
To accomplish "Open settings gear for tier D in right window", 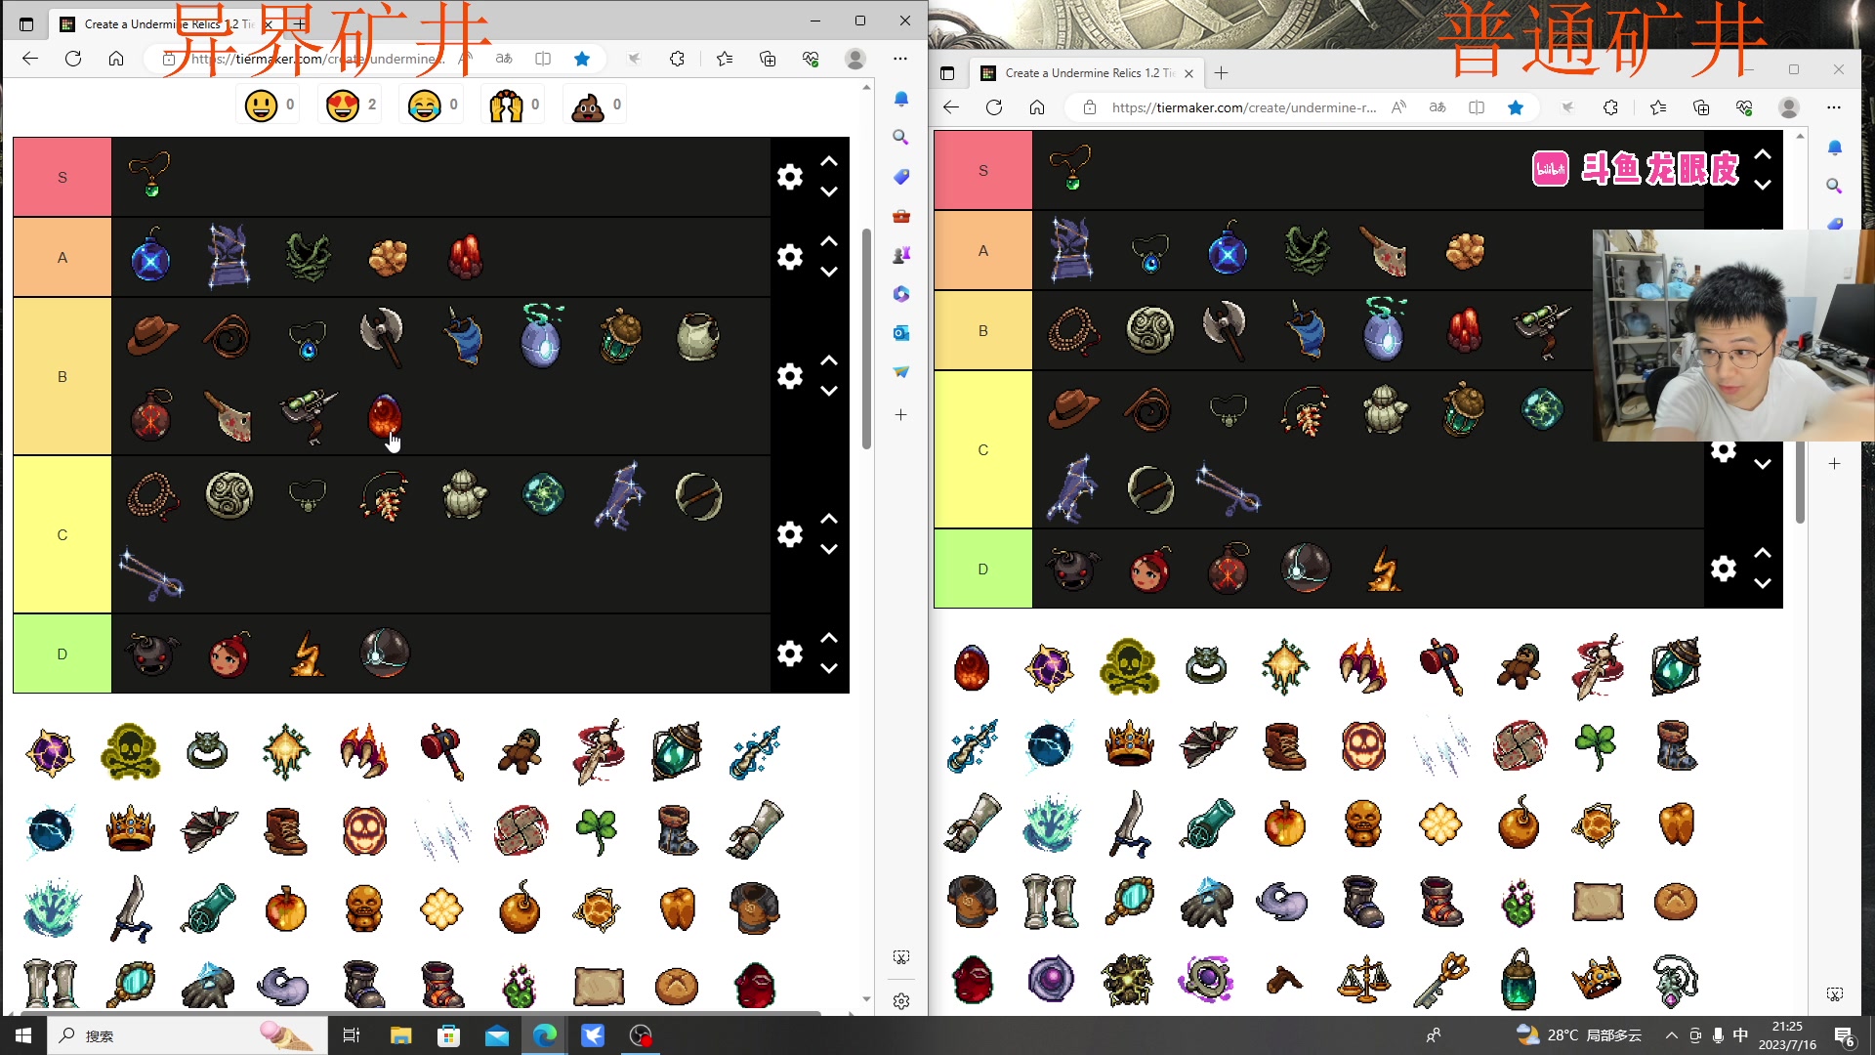I will tap(1724, 569).
